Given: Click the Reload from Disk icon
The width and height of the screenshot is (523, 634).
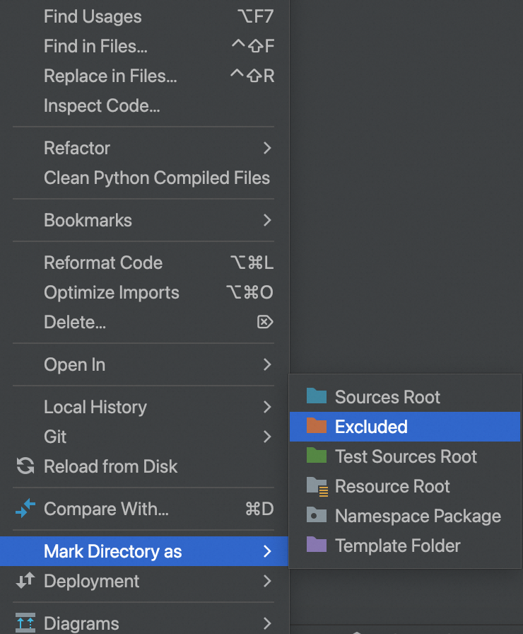Looking at the screenshot, I should point(25,466).
